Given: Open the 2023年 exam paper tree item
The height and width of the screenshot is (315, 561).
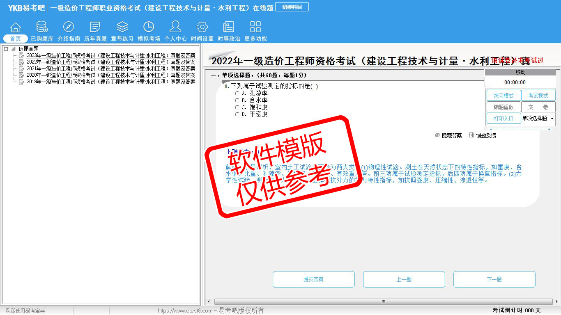Looking at the screenshot, I should pyautogui.click(x=110, y=55).
